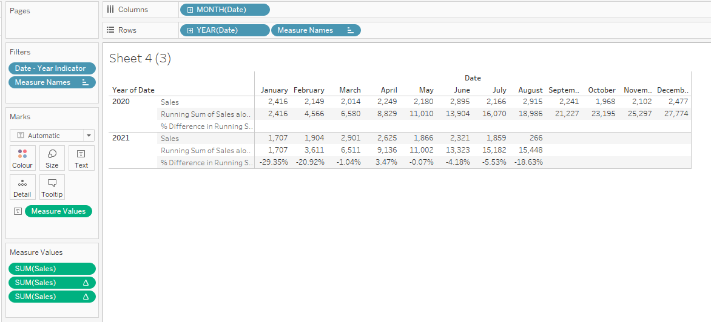Screen dimensions: 711x322
Task: Click the February month header
Action: point(309,90)
